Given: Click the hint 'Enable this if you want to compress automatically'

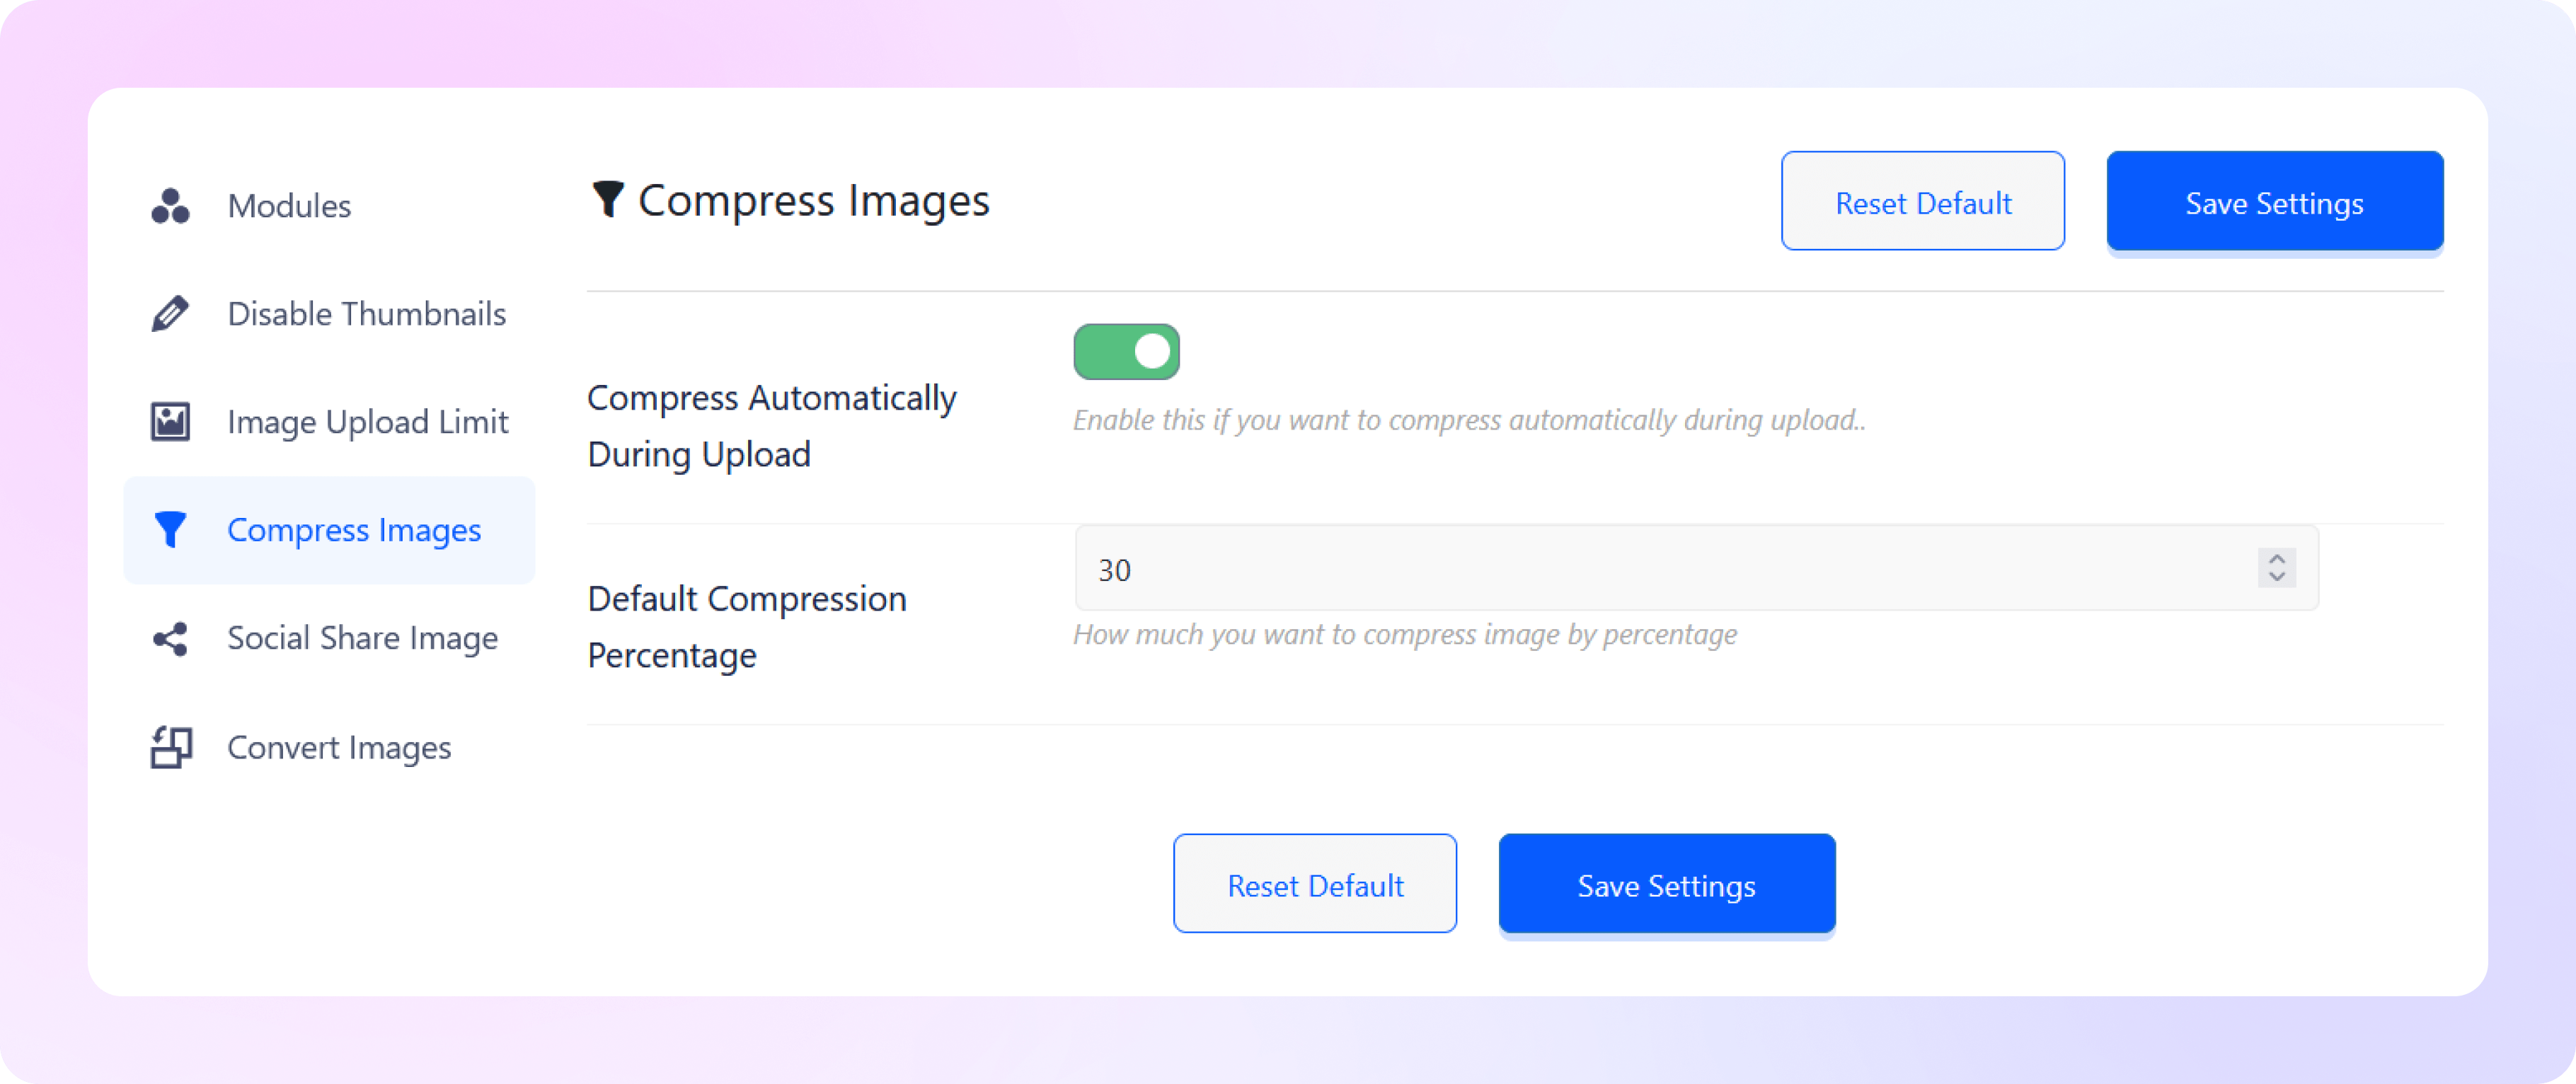Looking at the screenshot, I should point(1469,420).
